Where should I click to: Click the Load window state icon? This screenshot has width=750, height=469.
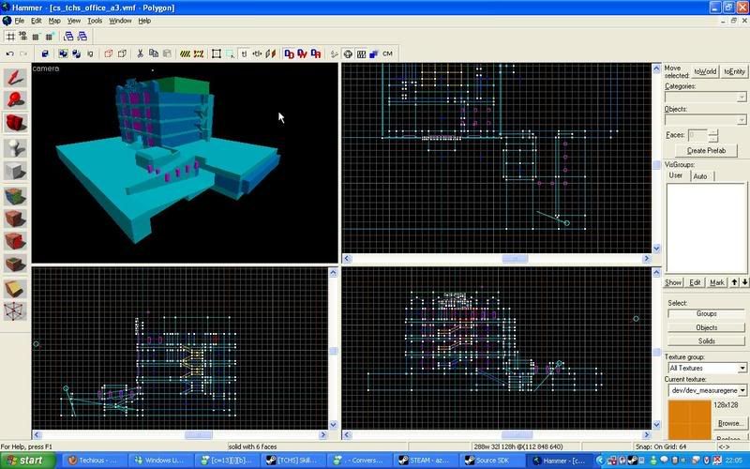click(x=68, y=37)
